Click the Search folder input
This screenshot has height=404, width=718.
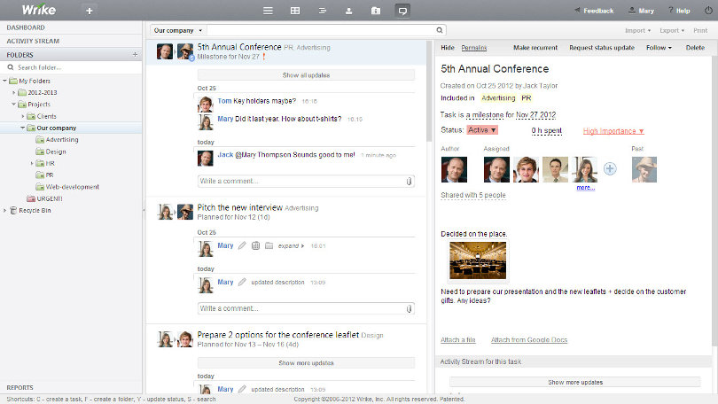coord(71,67)
